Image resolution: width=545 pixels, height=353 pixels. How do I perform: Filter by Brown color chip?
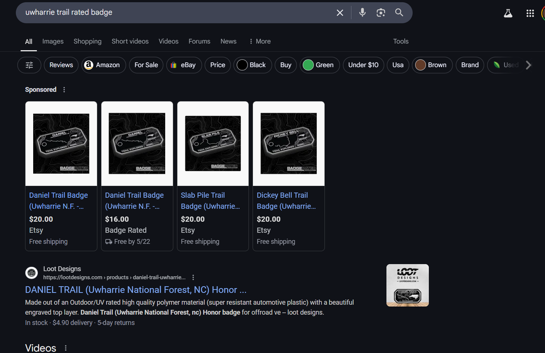(x=432, y=65)
